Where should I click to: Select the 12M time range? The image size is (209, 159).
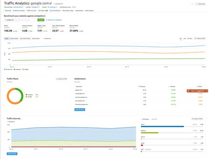click(185, 38)
